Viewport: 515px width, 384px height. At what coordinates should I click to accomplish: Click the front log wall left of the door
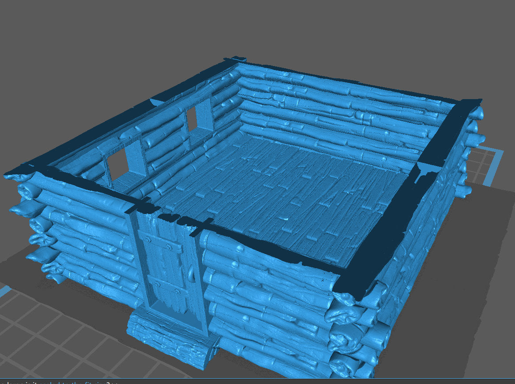pyautogui.click(x=88, y=238)
